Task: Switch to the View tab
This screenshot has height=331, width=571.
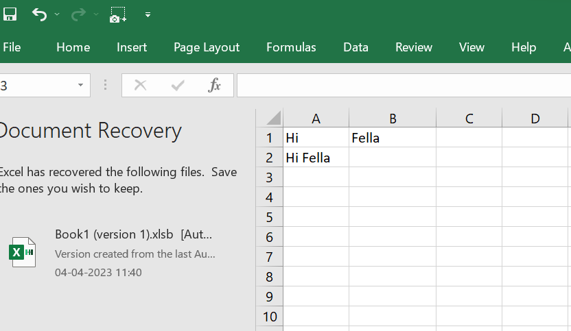Action: pyautogui.click(x=471, y=47)
